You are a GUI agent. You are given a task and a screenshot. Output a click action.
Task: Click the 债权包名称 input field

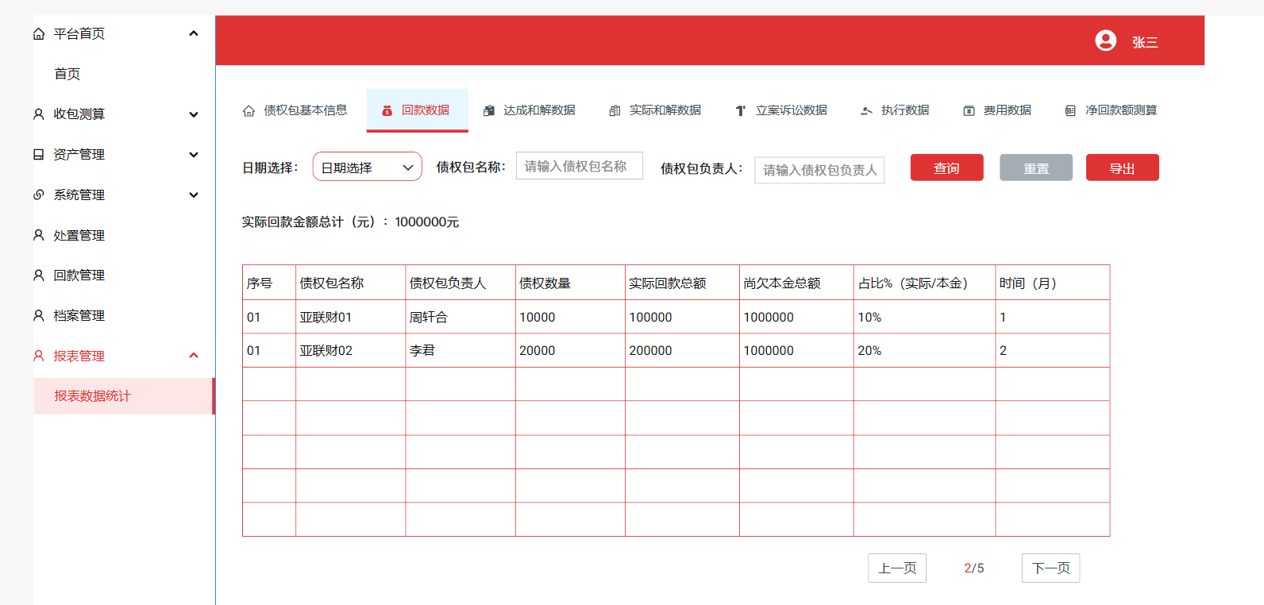(580, 166)
